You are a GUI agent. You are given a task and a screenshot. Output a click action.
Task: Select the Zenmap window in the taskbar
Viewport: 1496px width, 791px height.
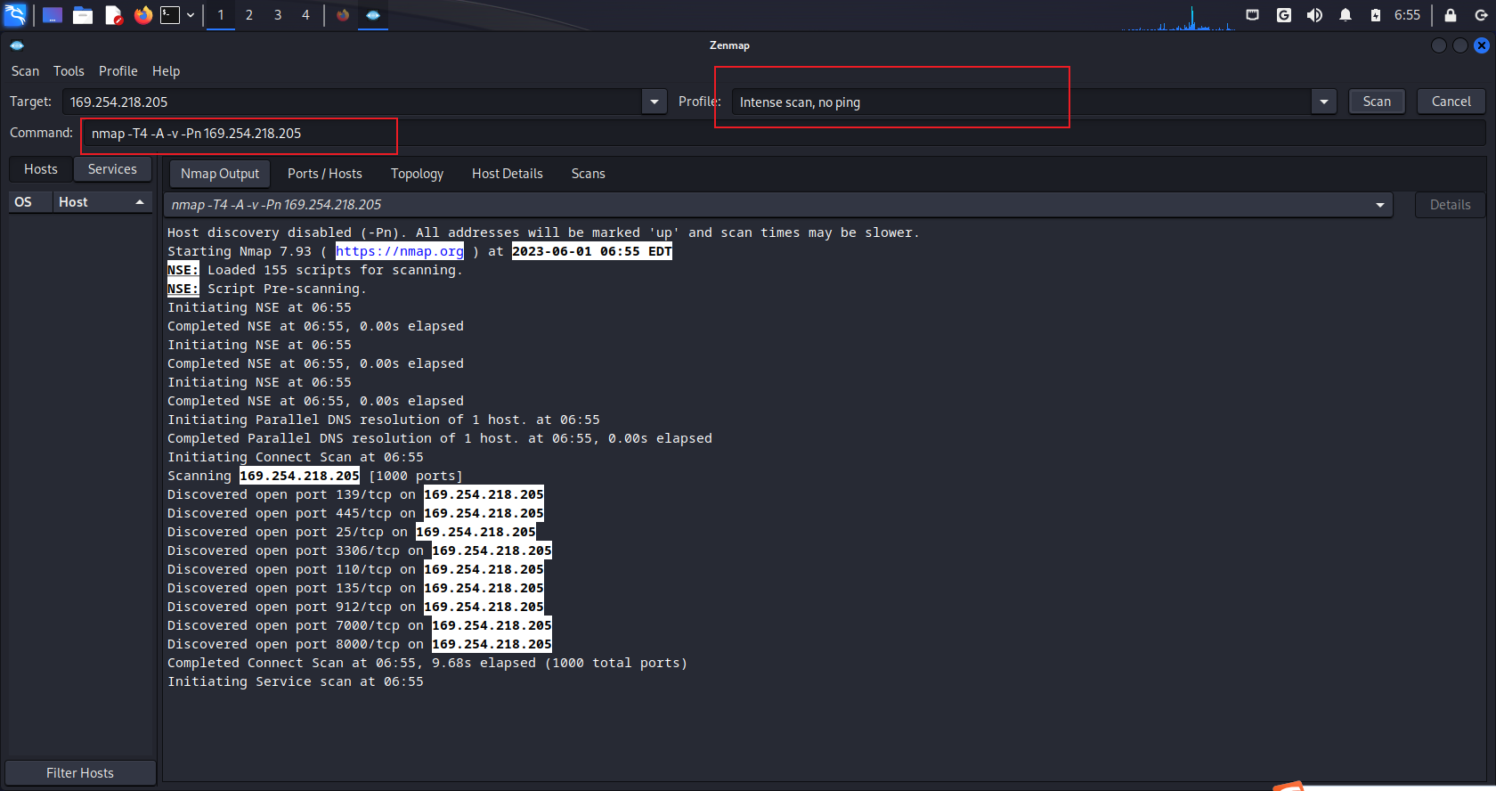(373, 15)
